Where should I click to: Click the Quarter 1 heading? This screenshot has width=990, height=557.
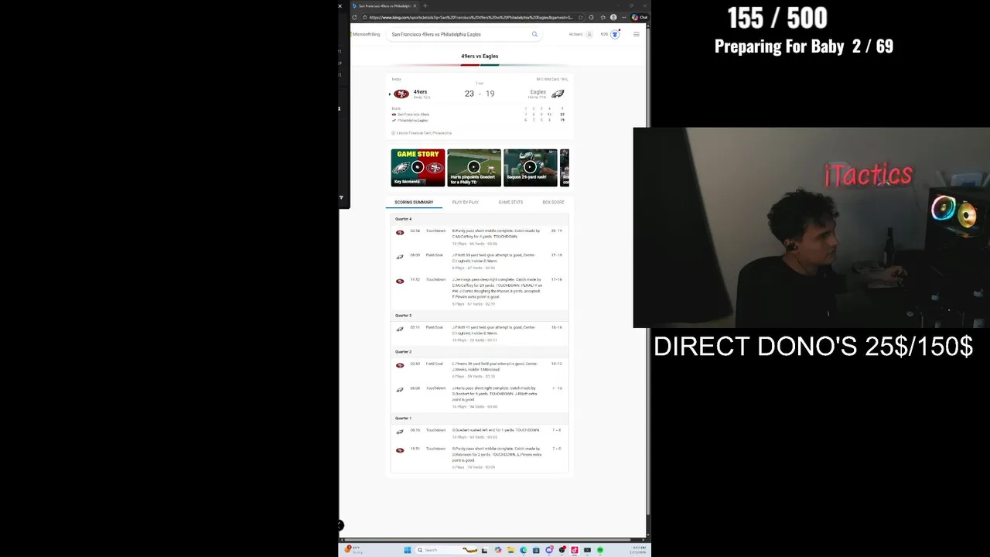point(403,419)
